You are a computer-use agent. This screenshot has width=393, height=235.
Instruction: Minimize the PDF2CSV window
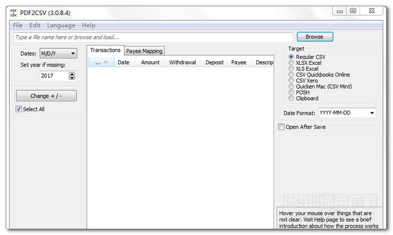(340, 11)
